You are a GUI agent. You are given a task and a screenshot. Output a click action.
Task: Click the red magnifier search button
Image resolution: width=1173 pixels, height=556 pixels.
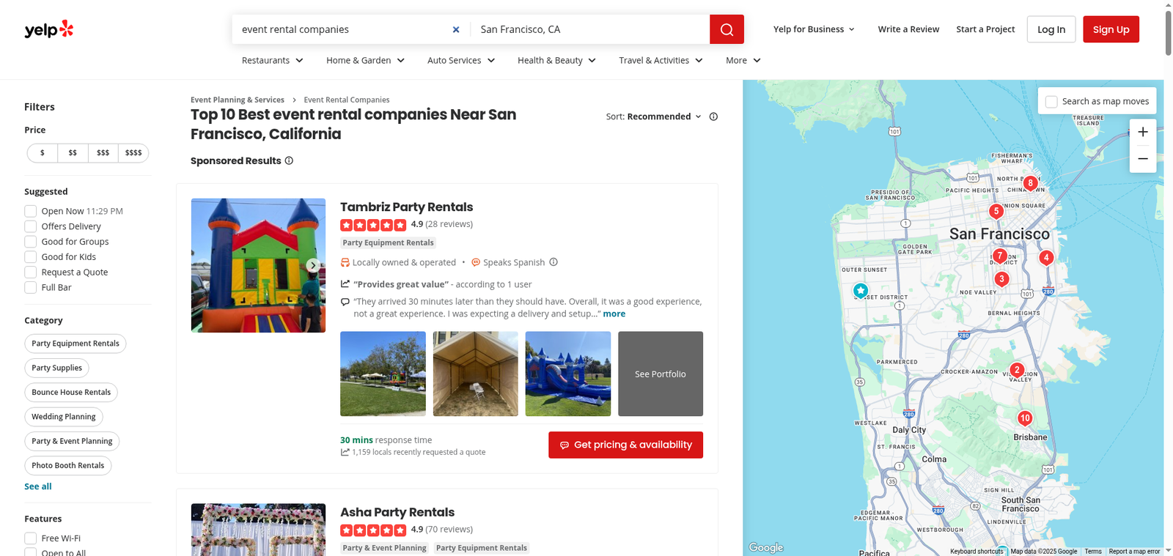click(x=727, y=29)
